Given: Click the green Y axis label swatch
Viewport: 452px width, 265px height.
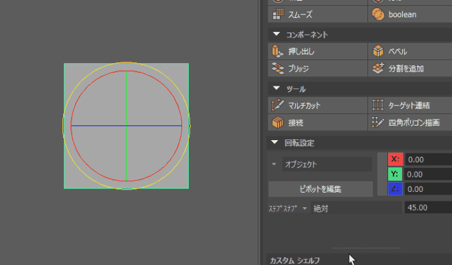Looking at the screenshot, I should 395,174.
